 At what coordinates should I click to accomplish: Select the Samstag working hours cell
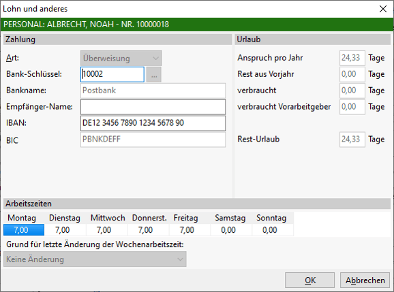pyautogui.click(x=231, y=230)
